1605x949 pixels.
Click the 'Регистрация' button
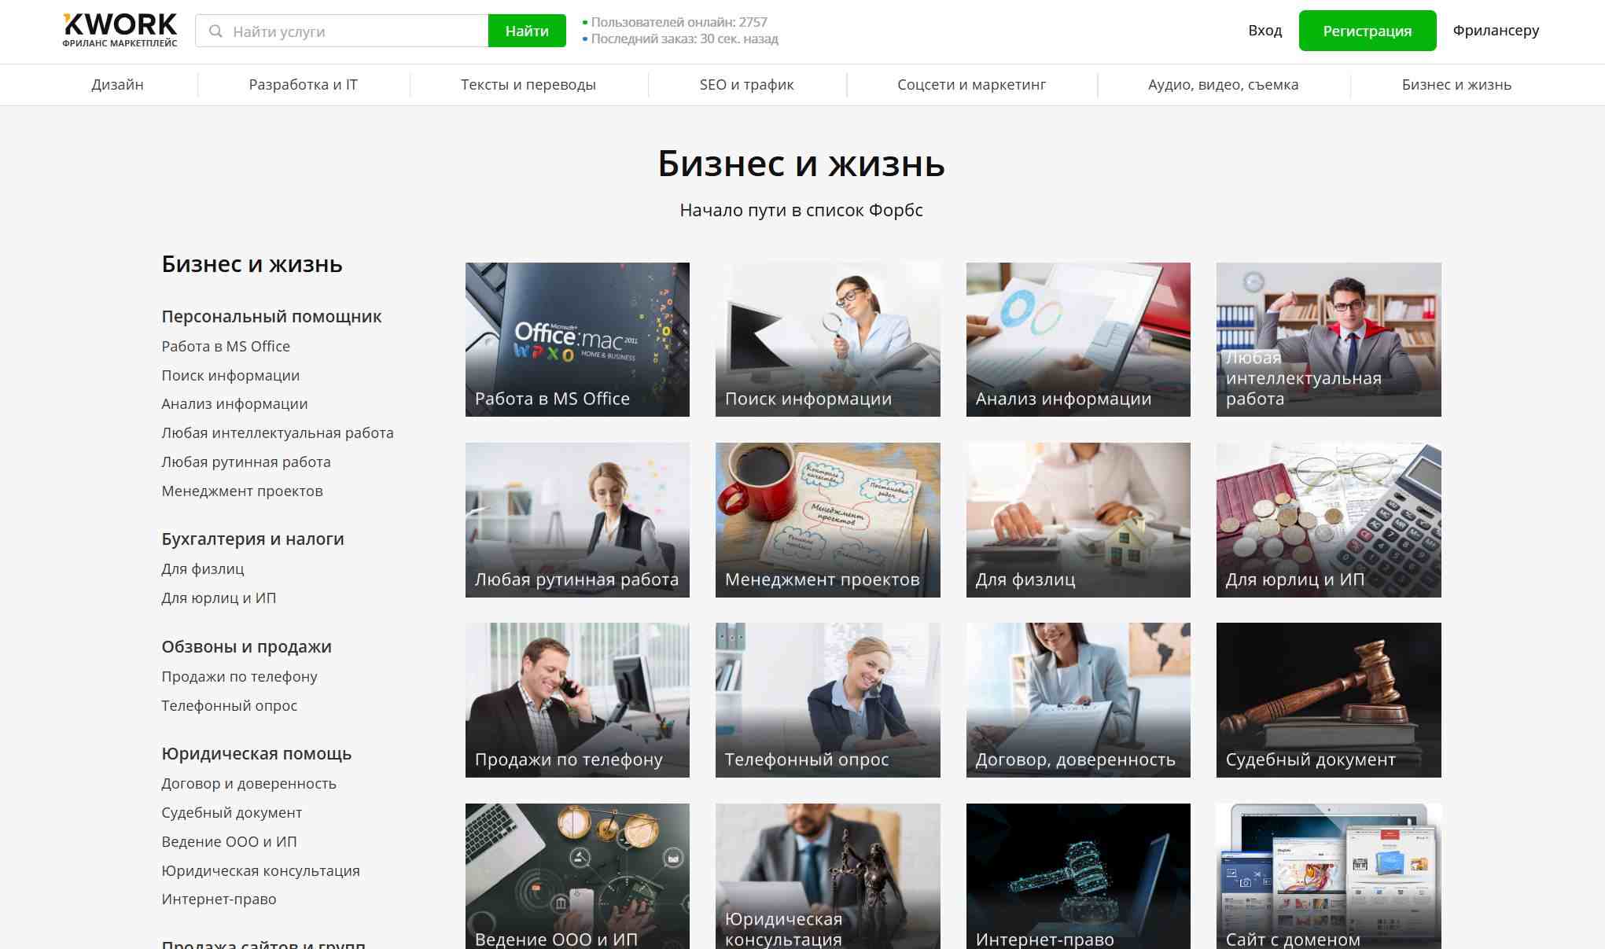(1367, 31)
